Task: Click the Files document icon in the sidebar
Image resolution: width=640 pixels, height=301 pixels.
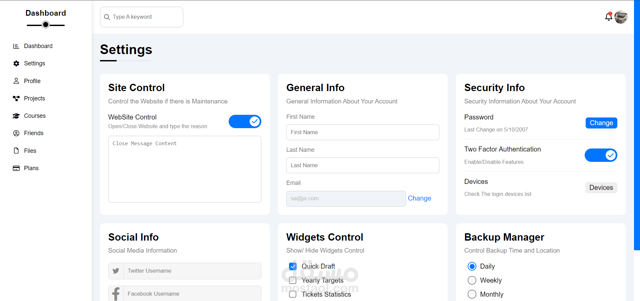Action: 16,150
